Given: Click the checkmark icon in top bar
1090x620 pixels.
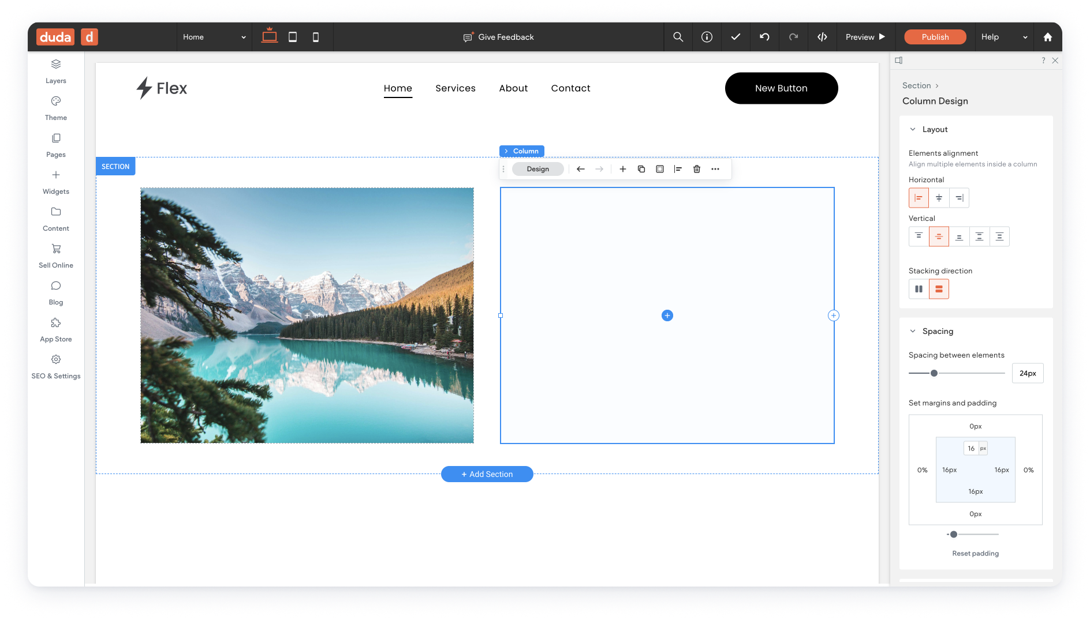Looking at the screenshot, I should [x=736, y=37].
